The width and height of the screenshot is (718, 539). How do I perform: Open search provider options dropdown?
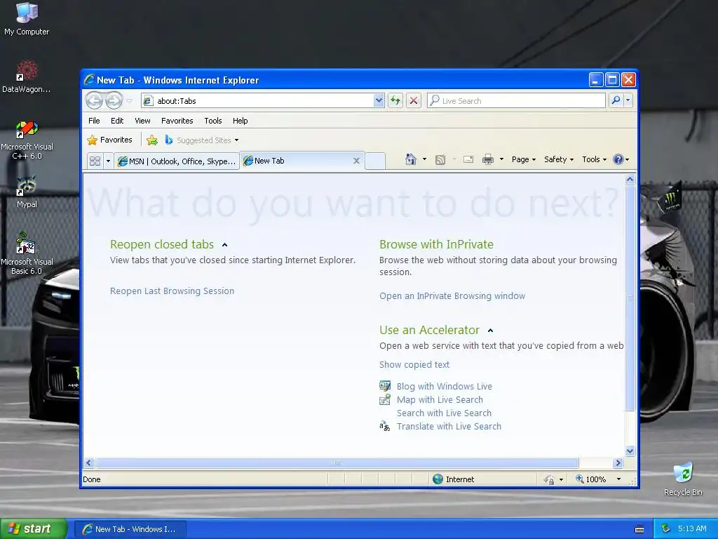coord(628,100)
